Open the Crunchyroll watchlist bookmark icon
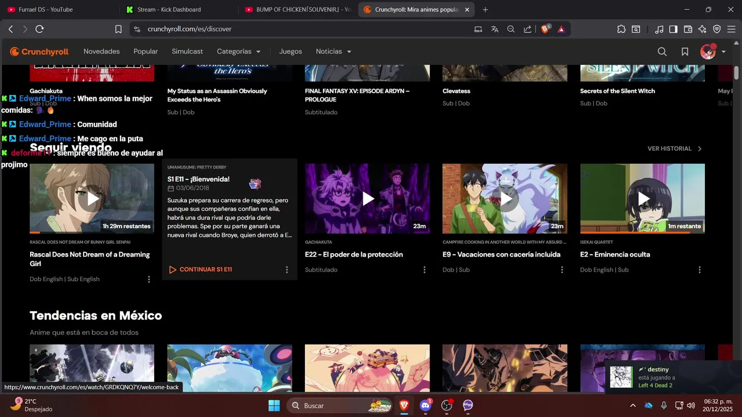 pyautogui.click(x=685, y=52)
